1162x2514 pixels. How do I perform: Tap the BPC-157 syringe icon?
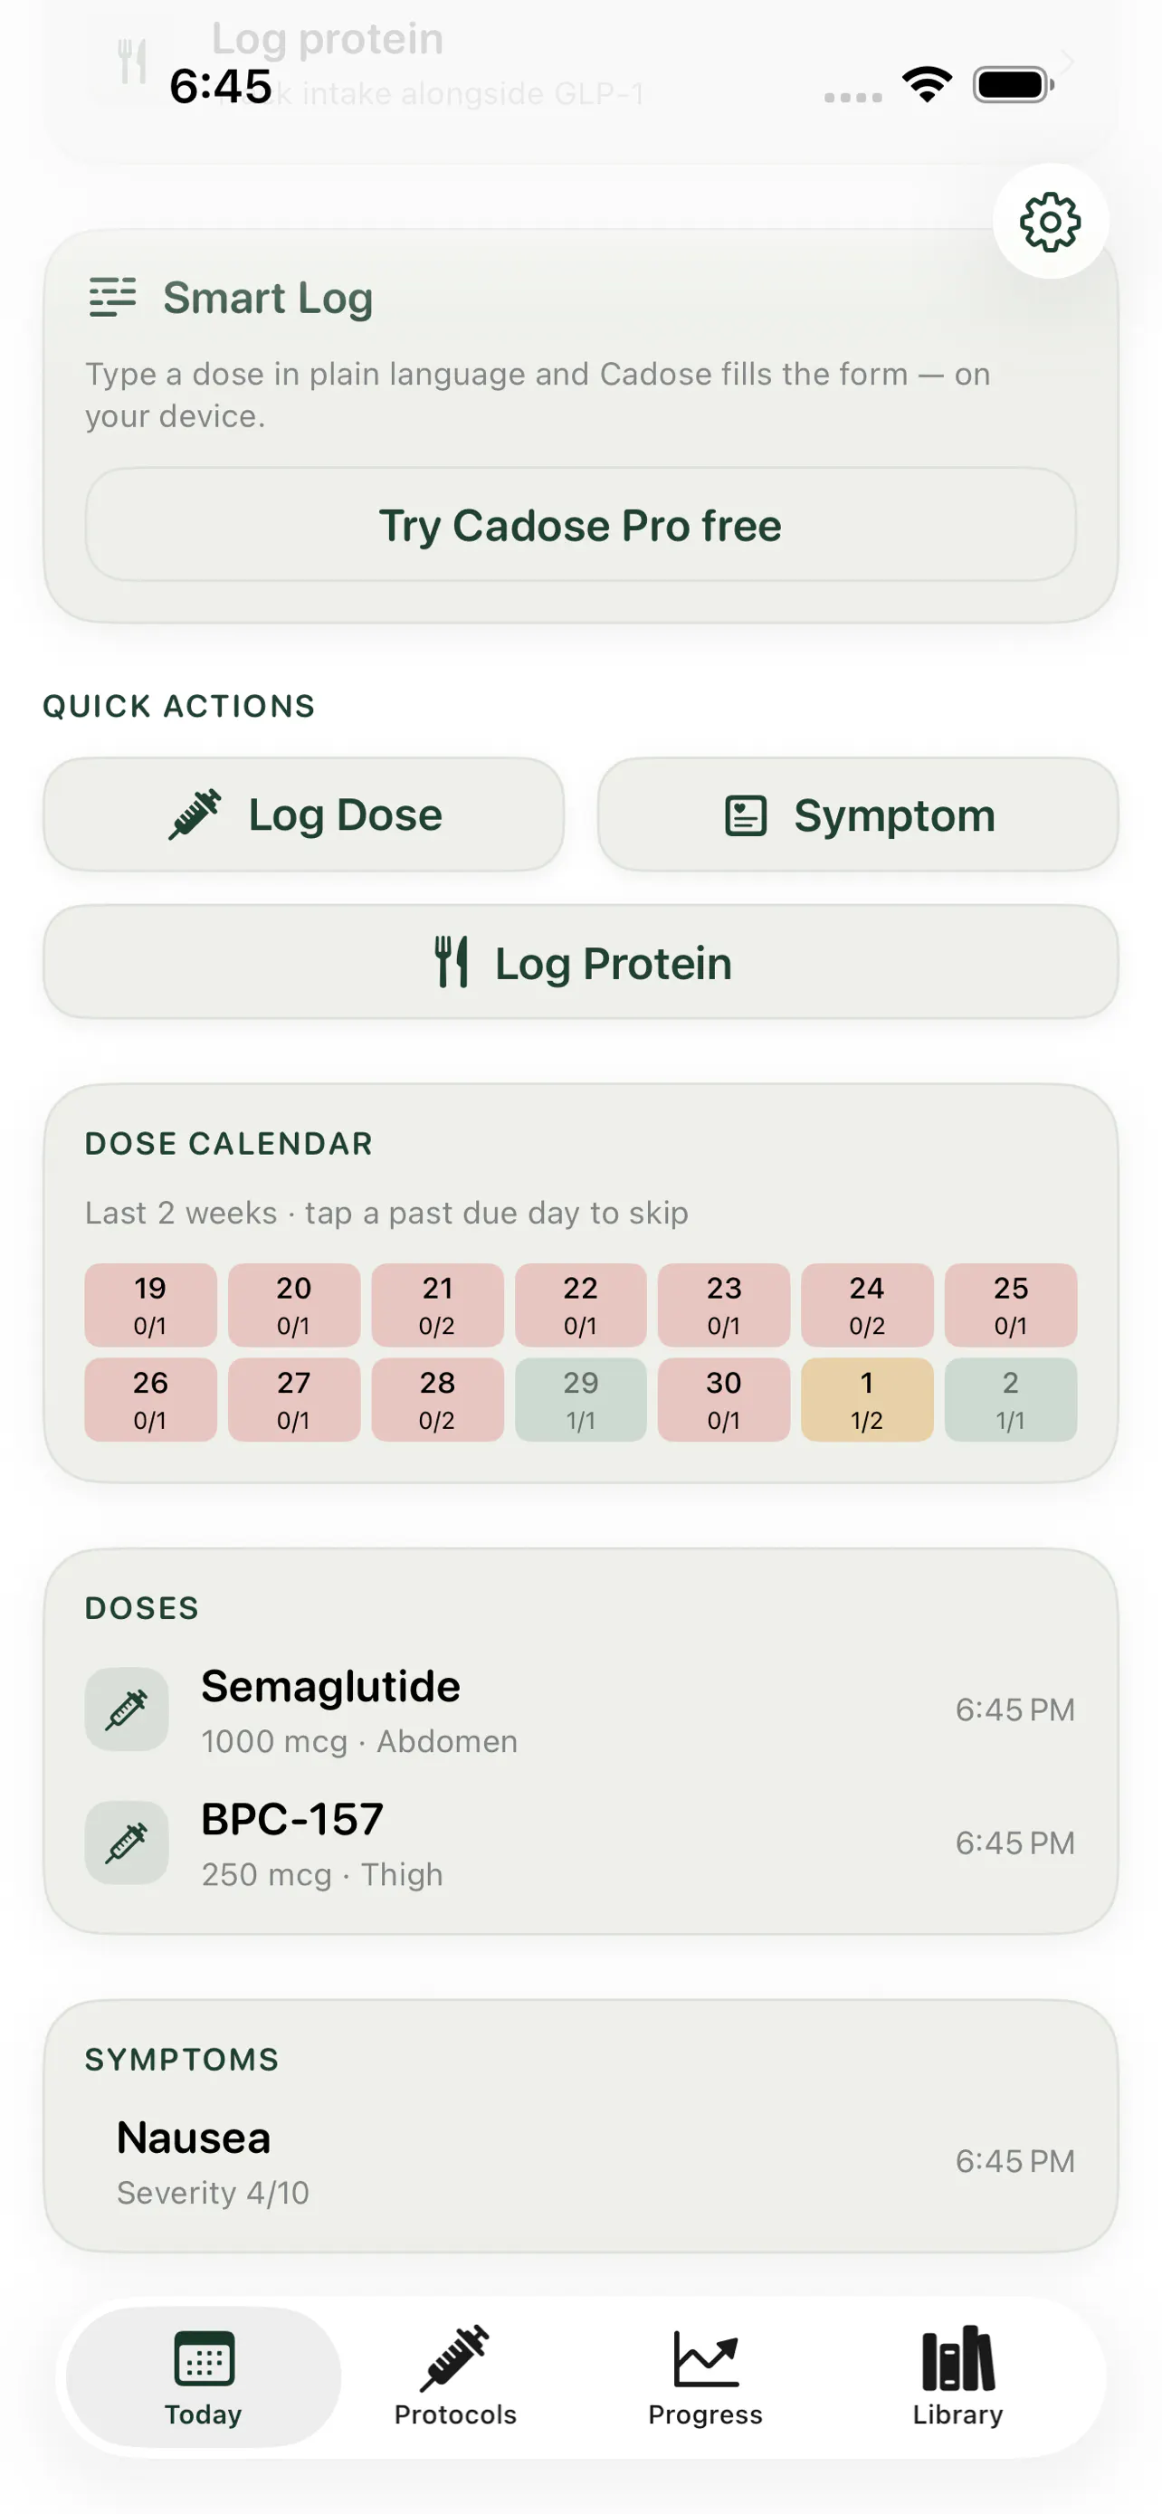[127, 1843]
